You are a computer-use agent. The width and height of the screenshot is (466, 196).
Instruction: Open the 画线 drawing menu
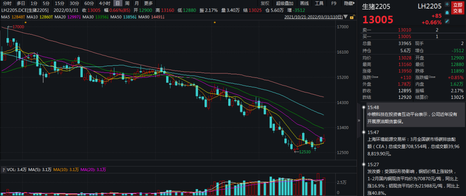tap(304, 3)
